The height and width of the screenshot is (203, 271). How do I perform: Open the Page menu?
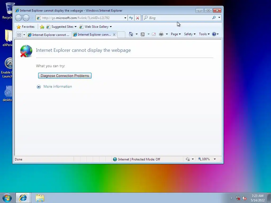[176, 34]
